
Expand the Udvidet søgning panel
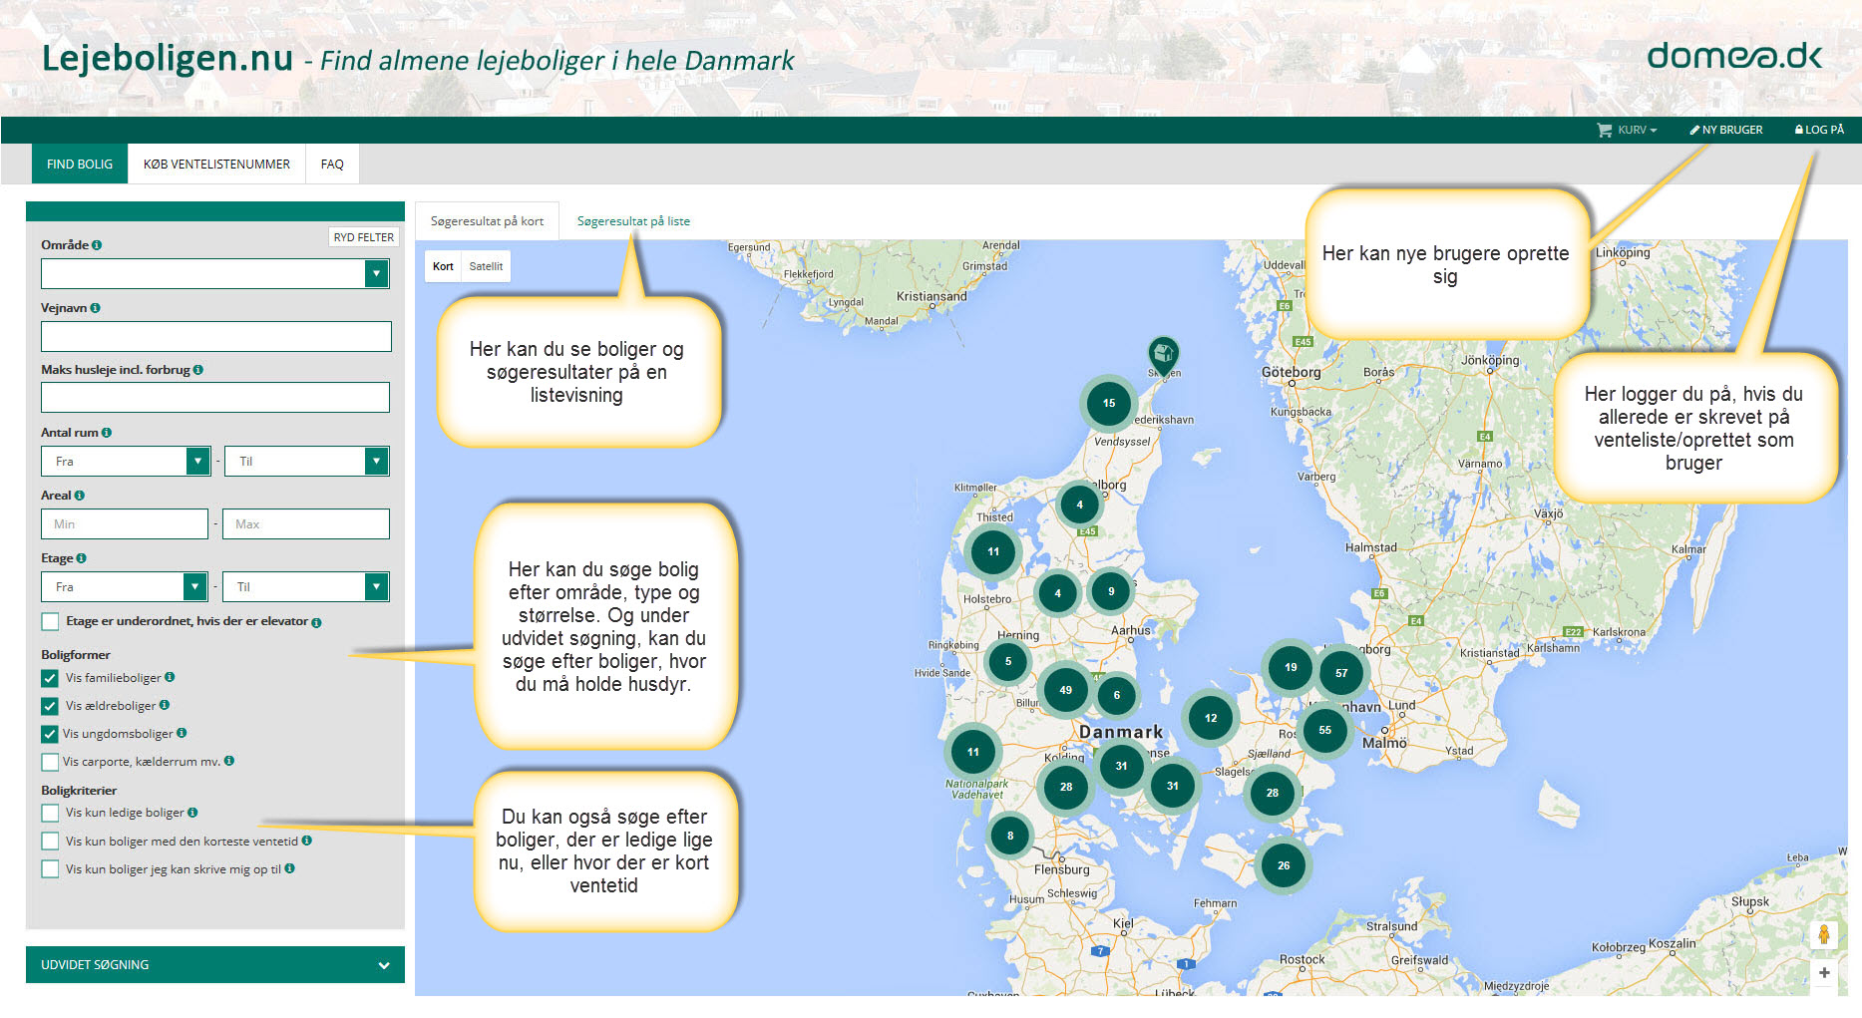pos(215,965)
